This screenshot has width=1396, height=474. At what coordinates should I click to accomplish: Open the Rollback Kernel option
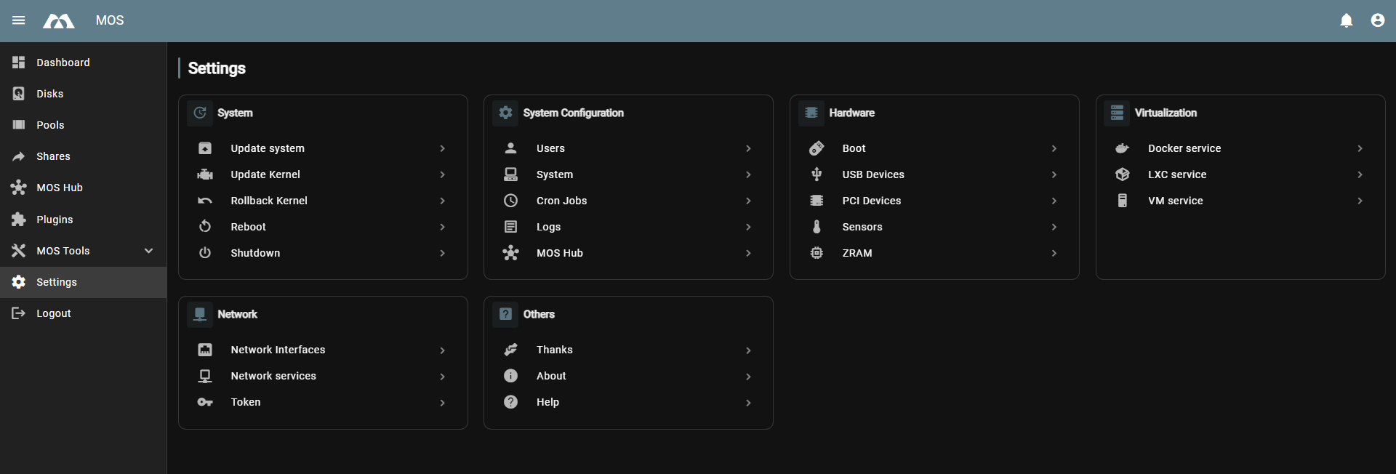tap(269, 201)
